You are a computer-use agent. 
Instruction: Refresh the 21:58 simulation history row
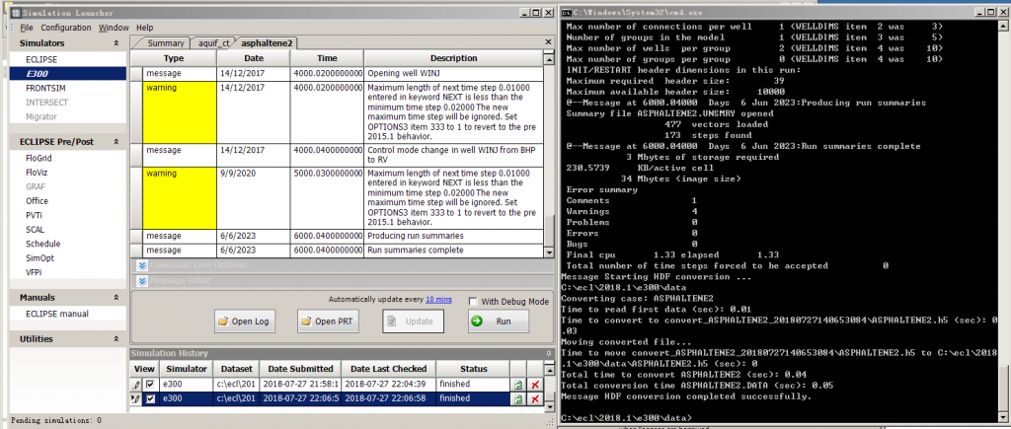(517, 384)
